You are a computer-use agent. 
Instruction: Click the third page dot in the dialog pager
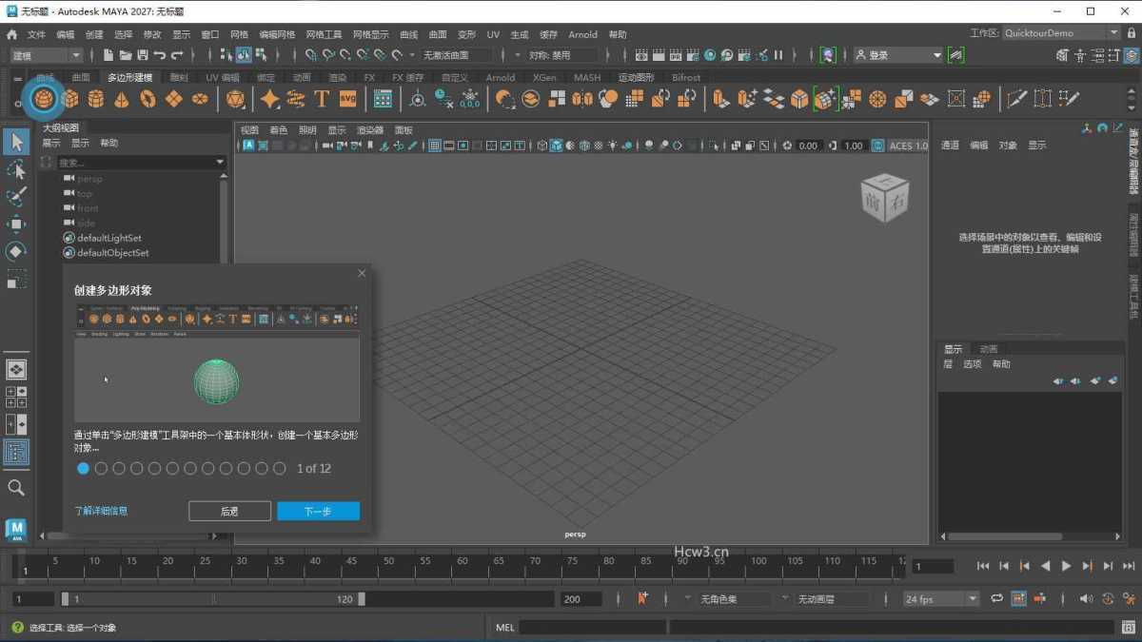click(118, 468)
